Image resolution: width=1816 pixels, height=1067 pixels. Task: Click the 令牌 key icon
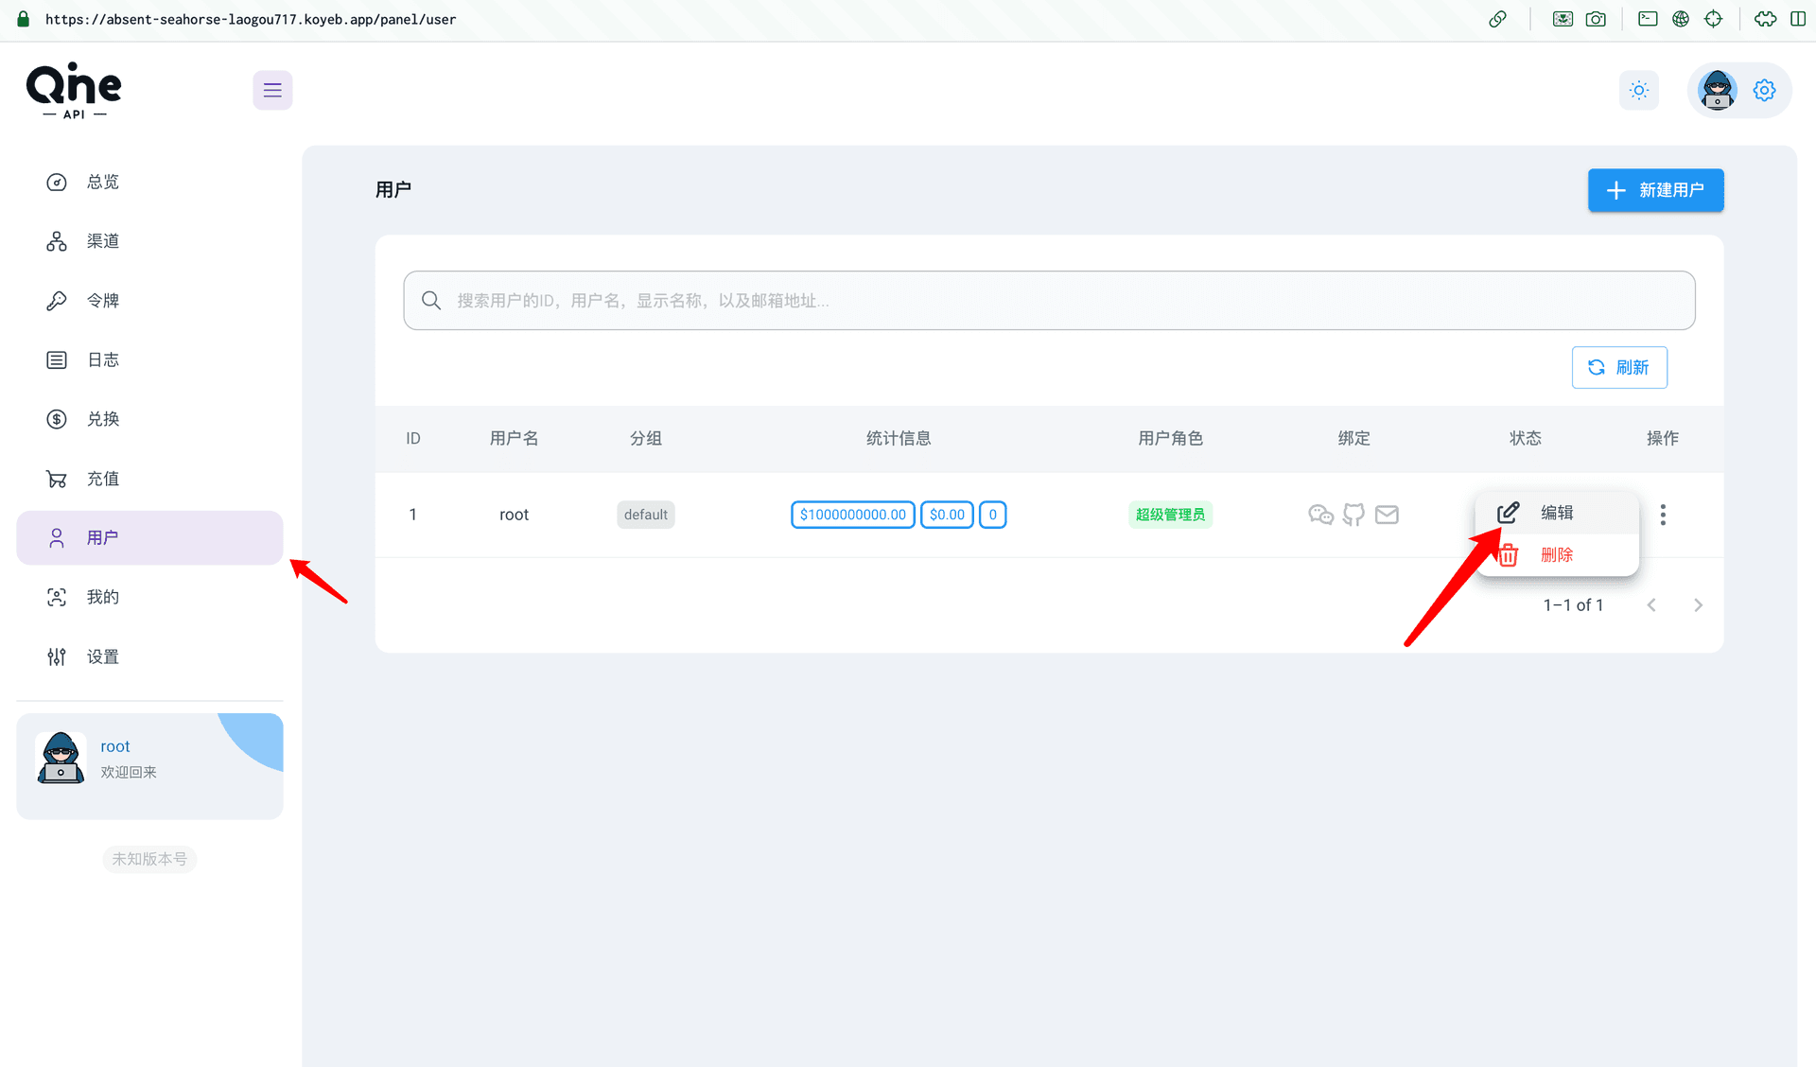[x=57, y=301]
